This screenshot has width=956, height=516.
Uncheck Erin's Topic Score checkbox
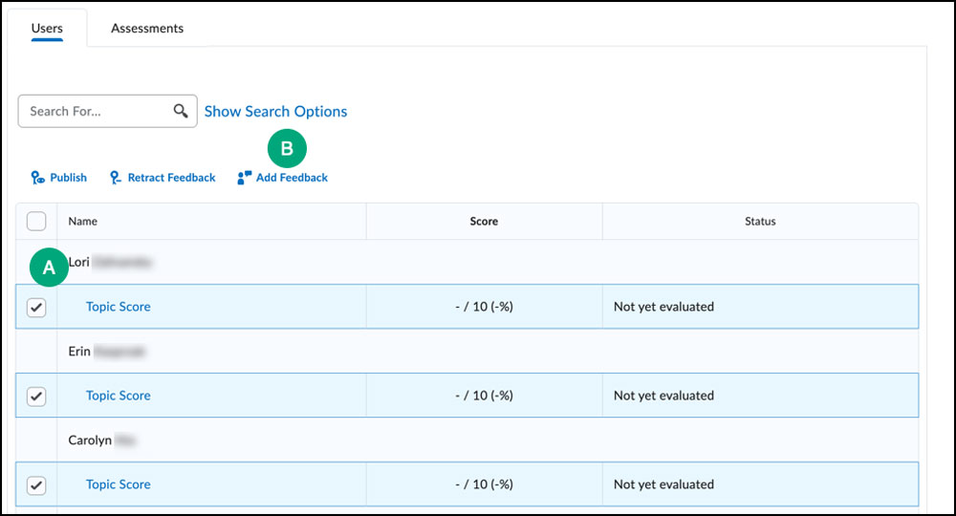(36, 396)
